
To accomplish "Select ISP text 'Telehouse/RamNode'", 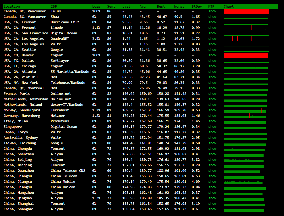I will click(68, 83).
